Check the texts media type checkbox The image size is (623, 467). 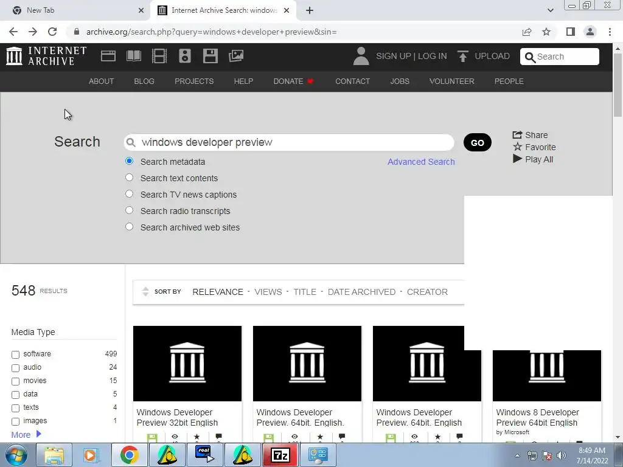(15, 408)
